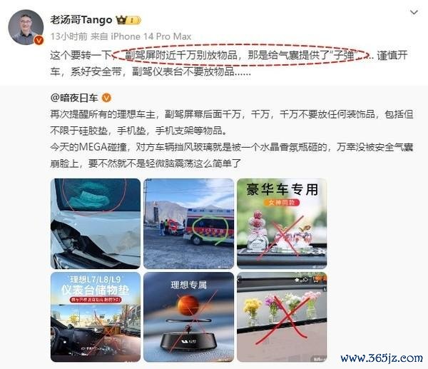Open 理想专属 planet ornament image

coord(188,317)
